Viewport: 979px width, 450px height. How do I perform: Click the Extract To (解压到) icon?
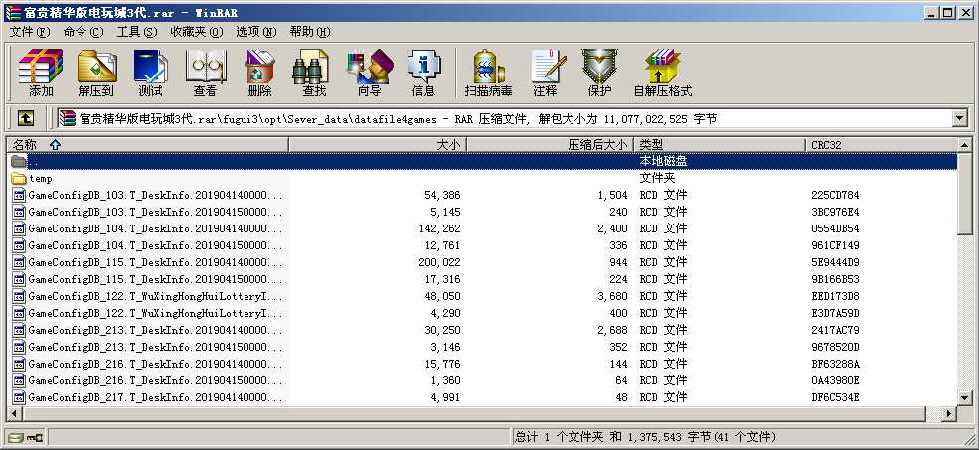(96, 73)
